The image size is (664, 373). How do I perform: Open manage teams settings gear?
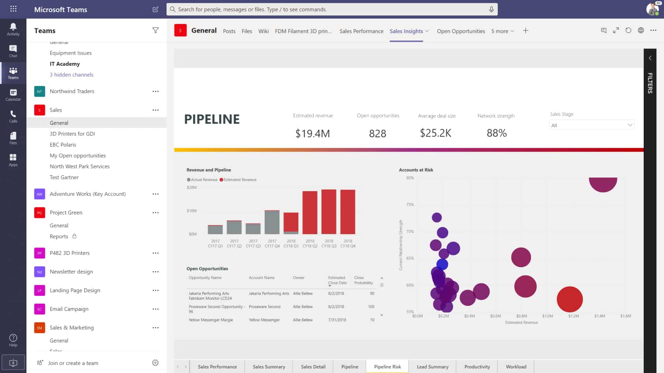click(x=155, y=363)
